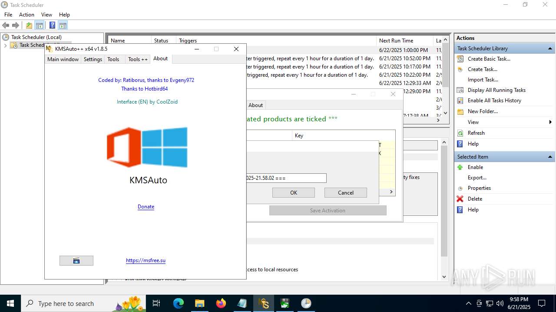Open Task View from the taskbar
556x312 pixels.
[157, 303]
